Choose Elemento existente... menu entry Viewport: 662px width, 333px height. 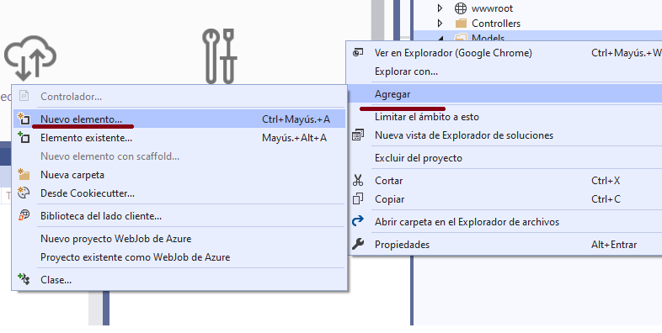coord(179,138)
